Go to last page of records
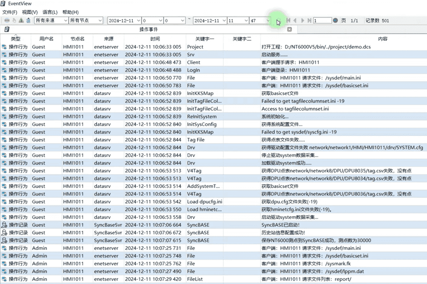The height and width of the screenshot is (284, 427). [x=309, y=20]
